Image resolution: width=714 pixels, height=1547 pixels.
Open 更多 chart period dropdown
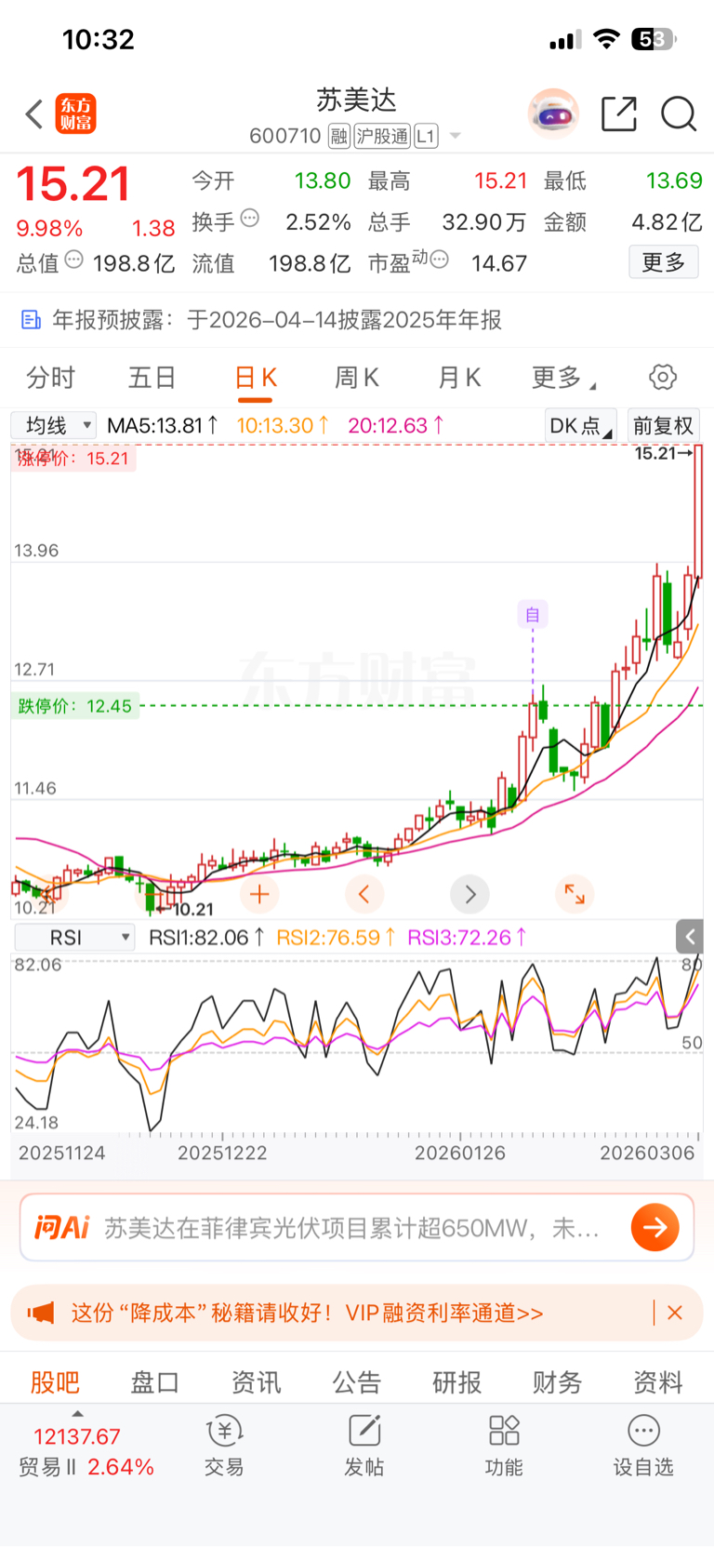tap(563, 378)
